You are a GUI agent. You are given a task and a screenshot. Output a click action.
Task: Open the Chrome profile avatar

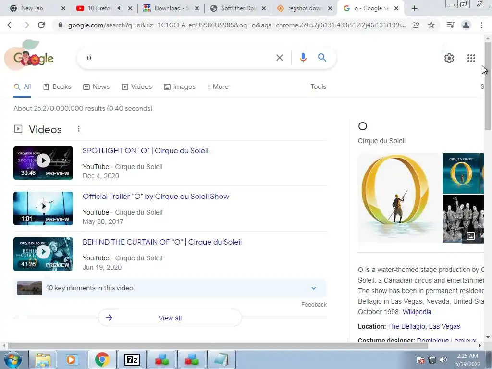[x=466, y=25]
